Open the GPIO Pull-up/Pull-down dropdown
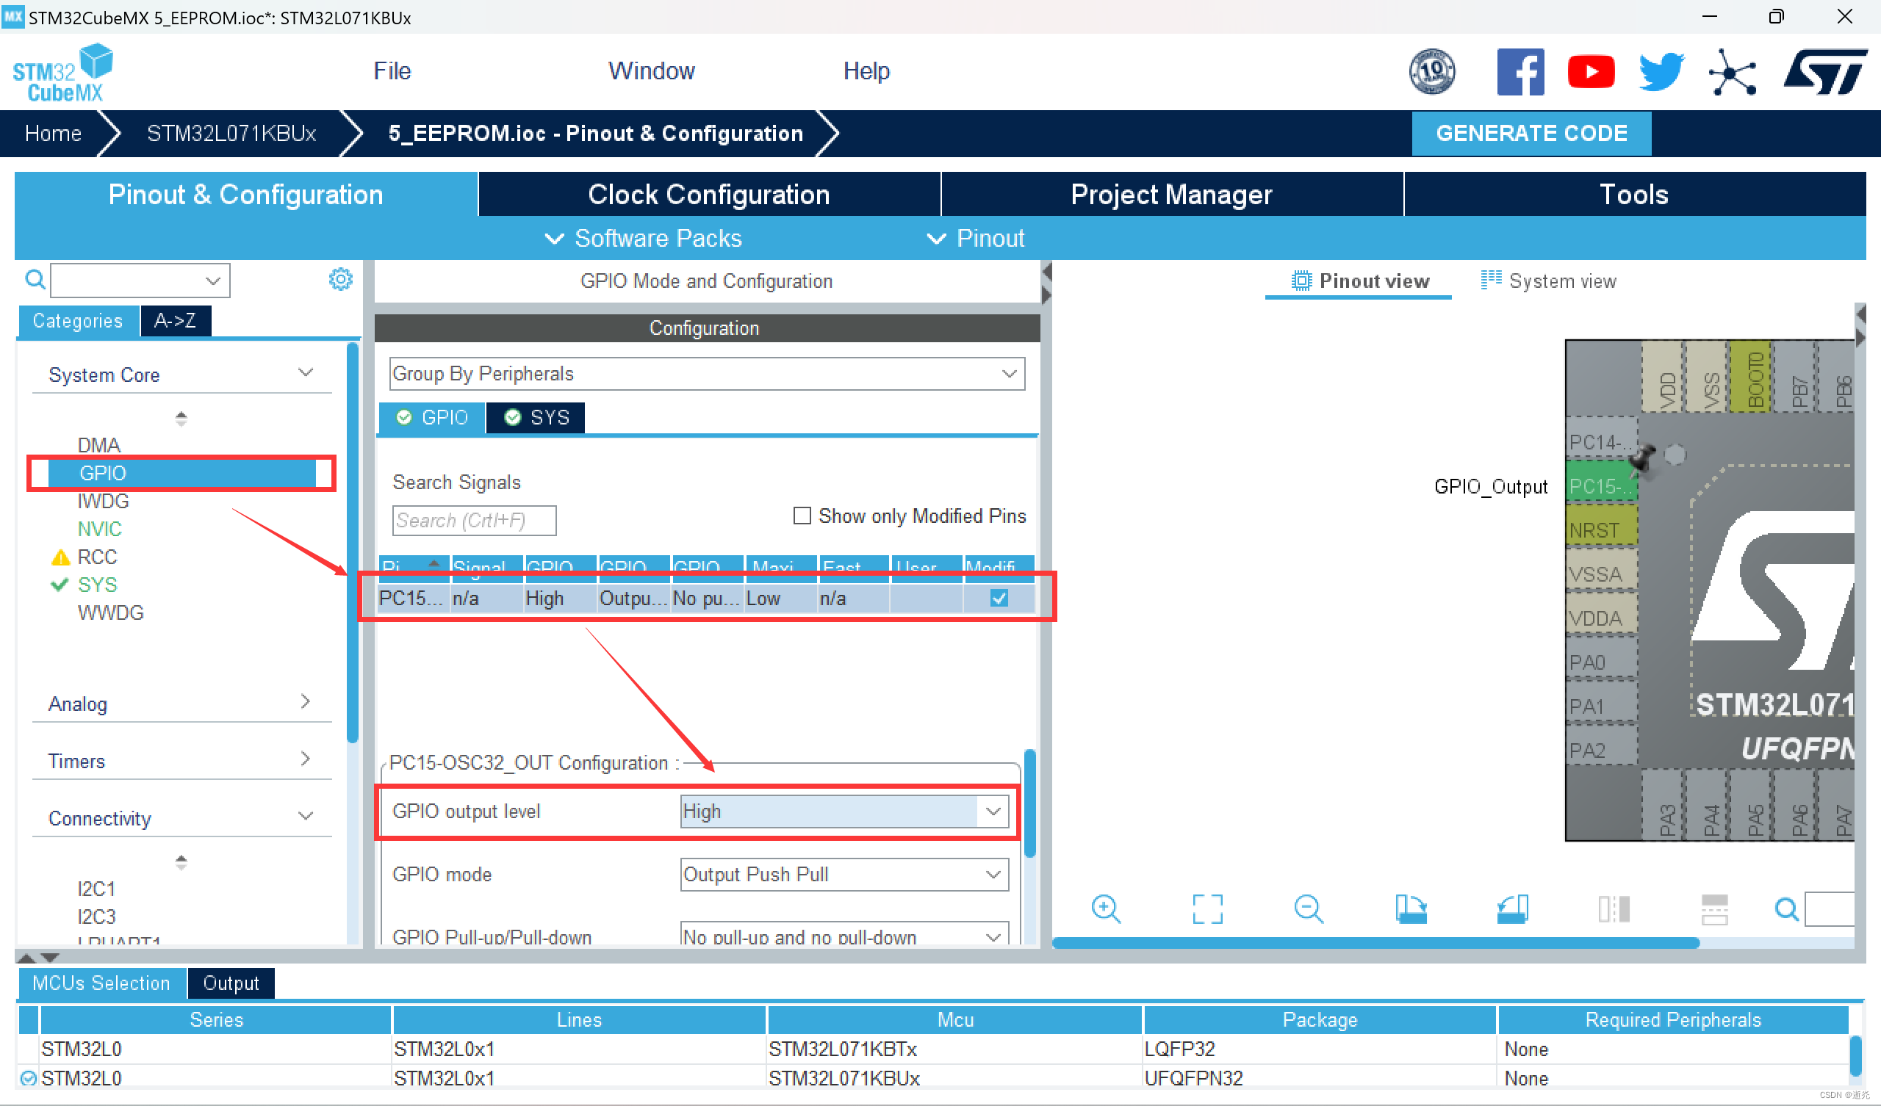Screen dimensions: 1881x1106 coord(844,935)
